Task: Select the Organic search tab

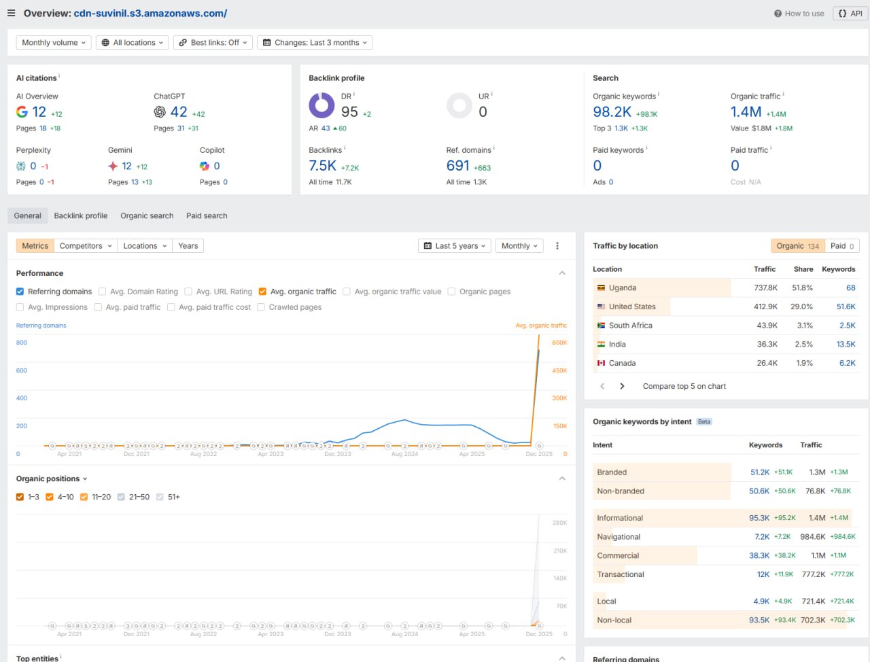Action: point(147,216)
